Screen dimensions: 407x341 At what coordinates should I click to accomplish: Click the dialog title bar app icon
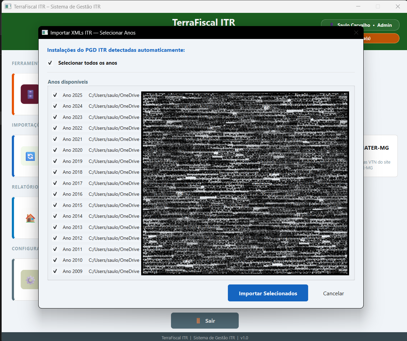[45, 33]
